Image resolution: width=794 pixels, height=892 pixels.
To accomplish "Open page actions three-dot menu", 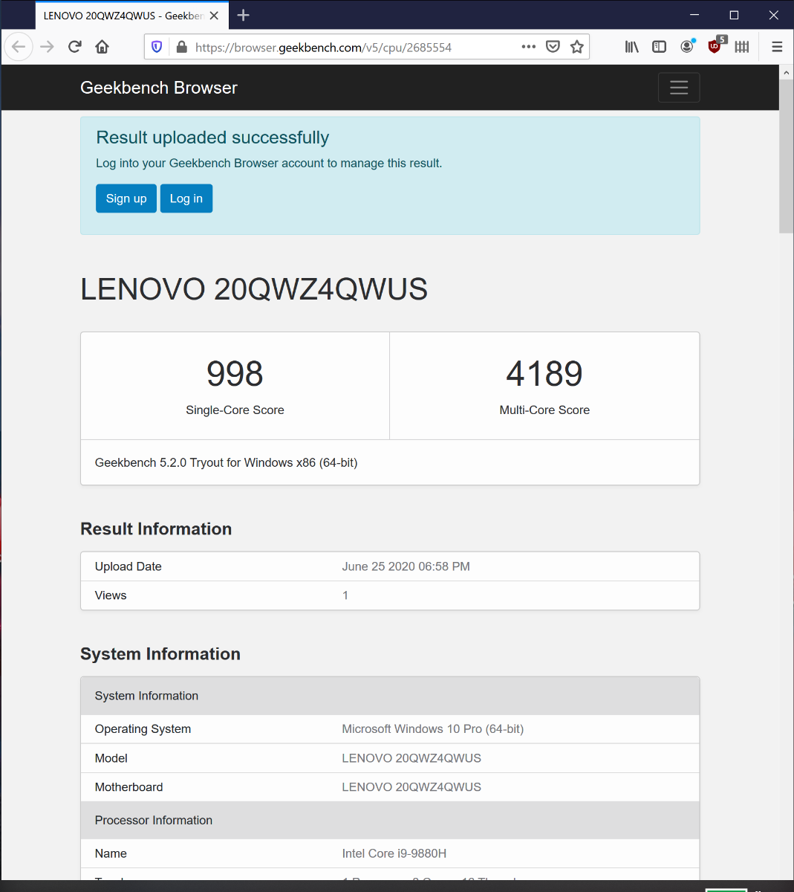I will click(528, 47).
